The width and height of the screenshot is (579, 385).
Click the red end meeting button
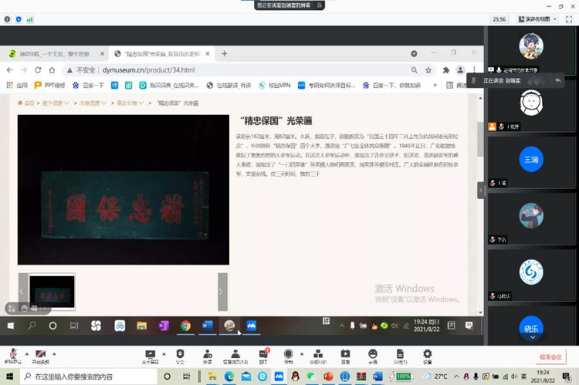(x=551, y=357)
